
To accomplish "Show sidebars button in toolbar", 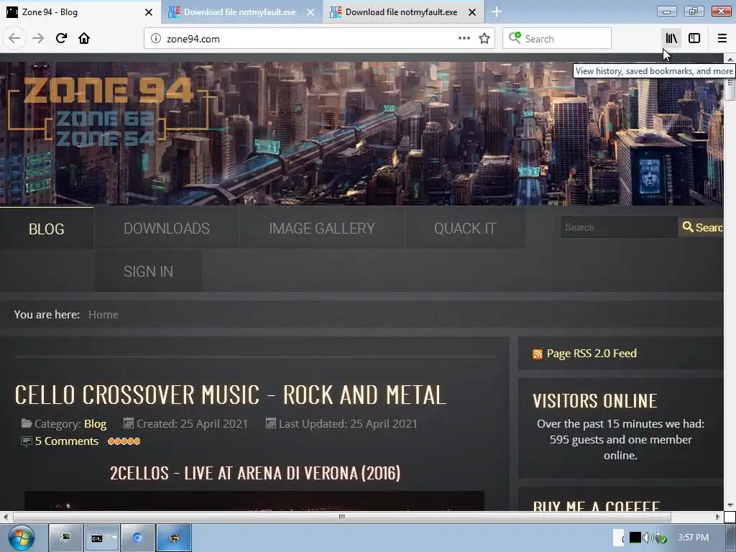I will pos(694,39).
